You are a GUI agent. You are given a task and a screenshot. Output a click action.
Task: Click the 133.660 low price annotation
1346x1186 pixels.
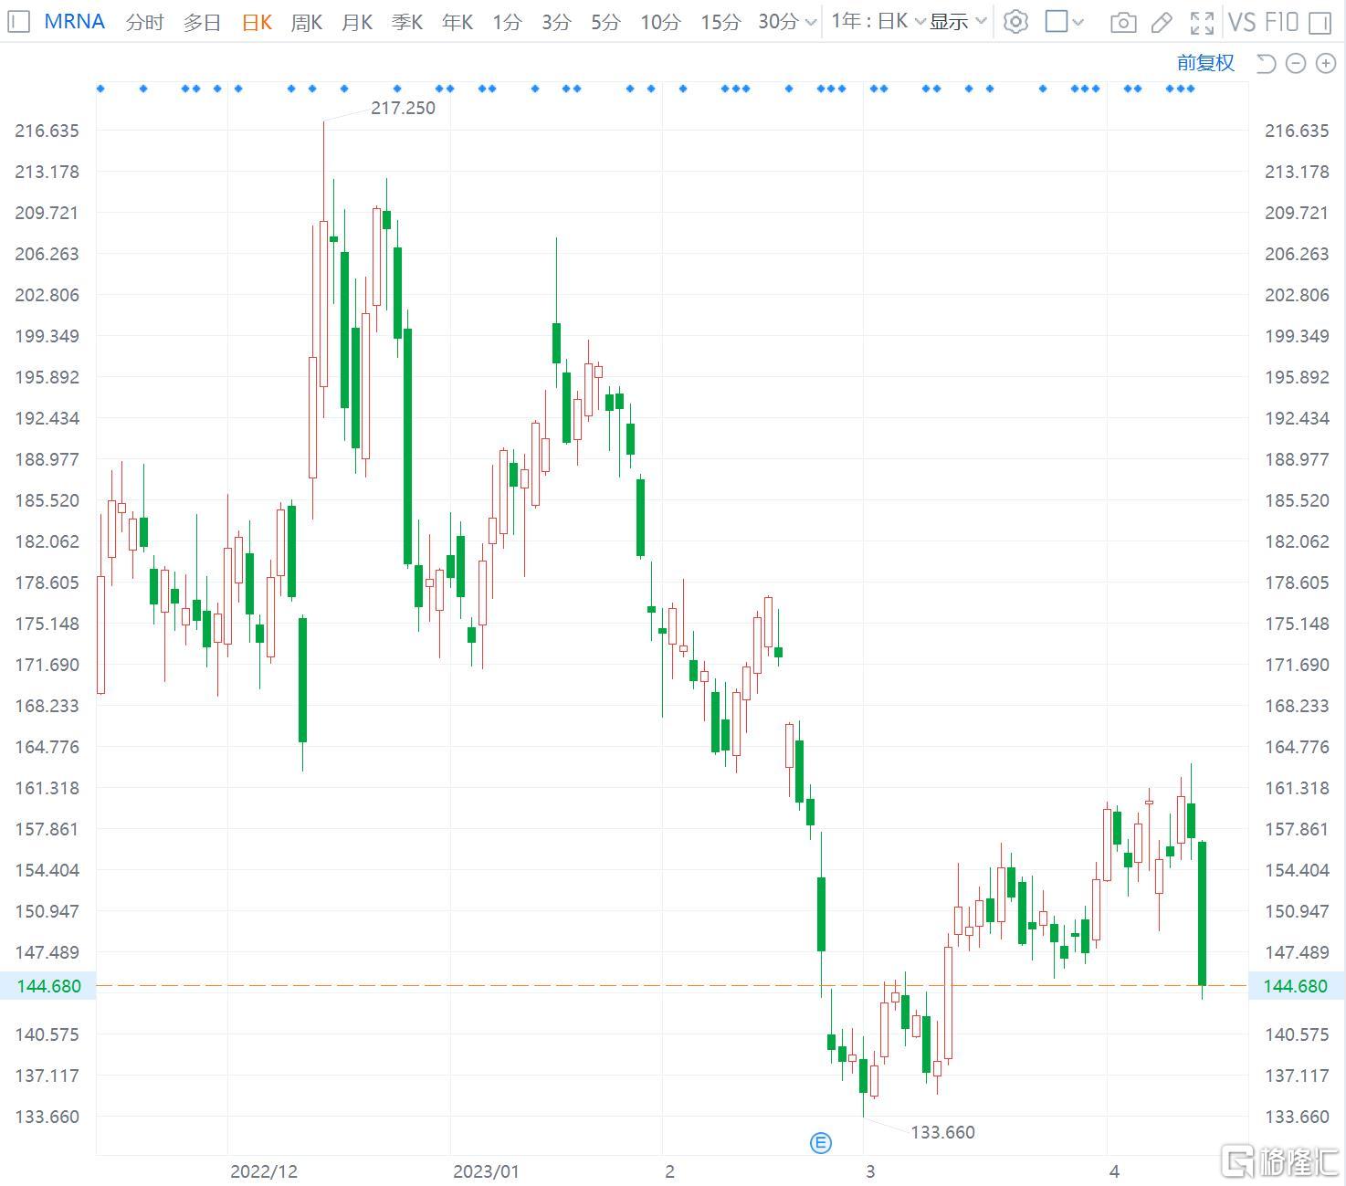[942, 1132]
